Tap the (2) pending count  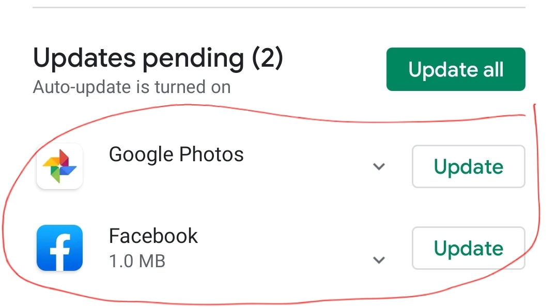(x=268, y=58)
